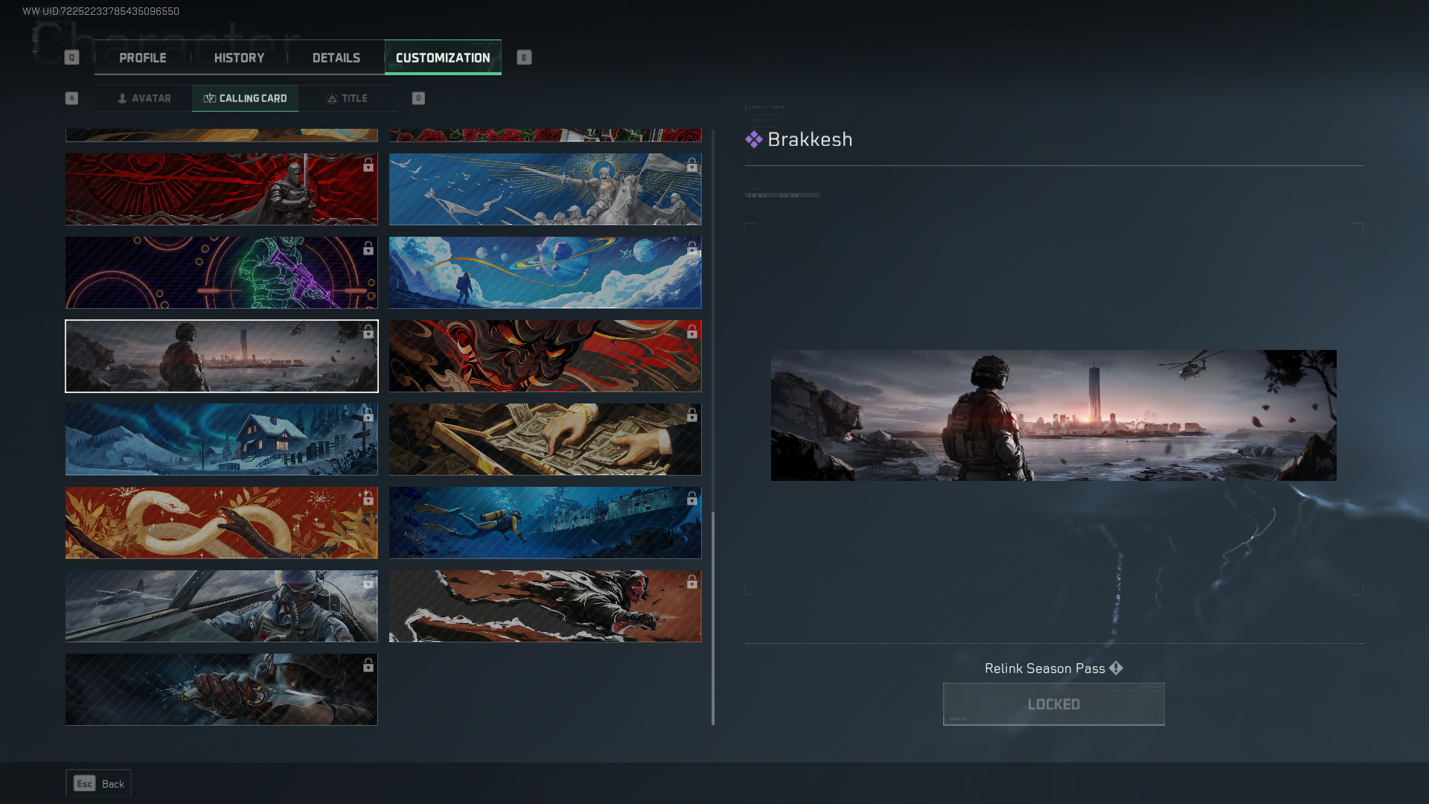This screenshot has width=1429, height=804.
Task: Select the red knight calling card
Action: [x=221, y=189]
